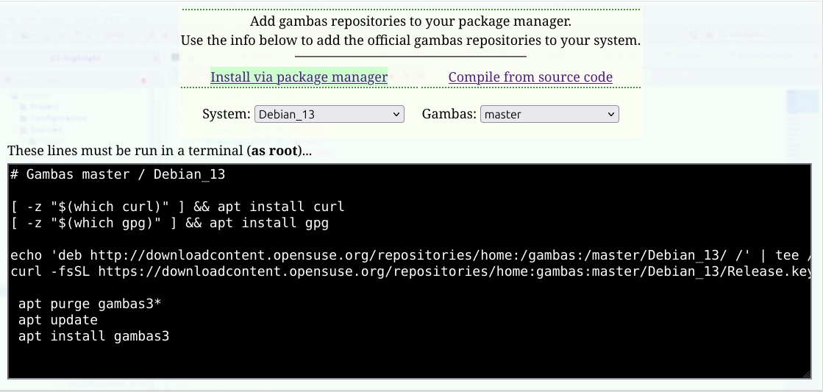This screenshot has height=392, width=823.
Task: Click the 'apt update' command line
Action: pos(58,321)
